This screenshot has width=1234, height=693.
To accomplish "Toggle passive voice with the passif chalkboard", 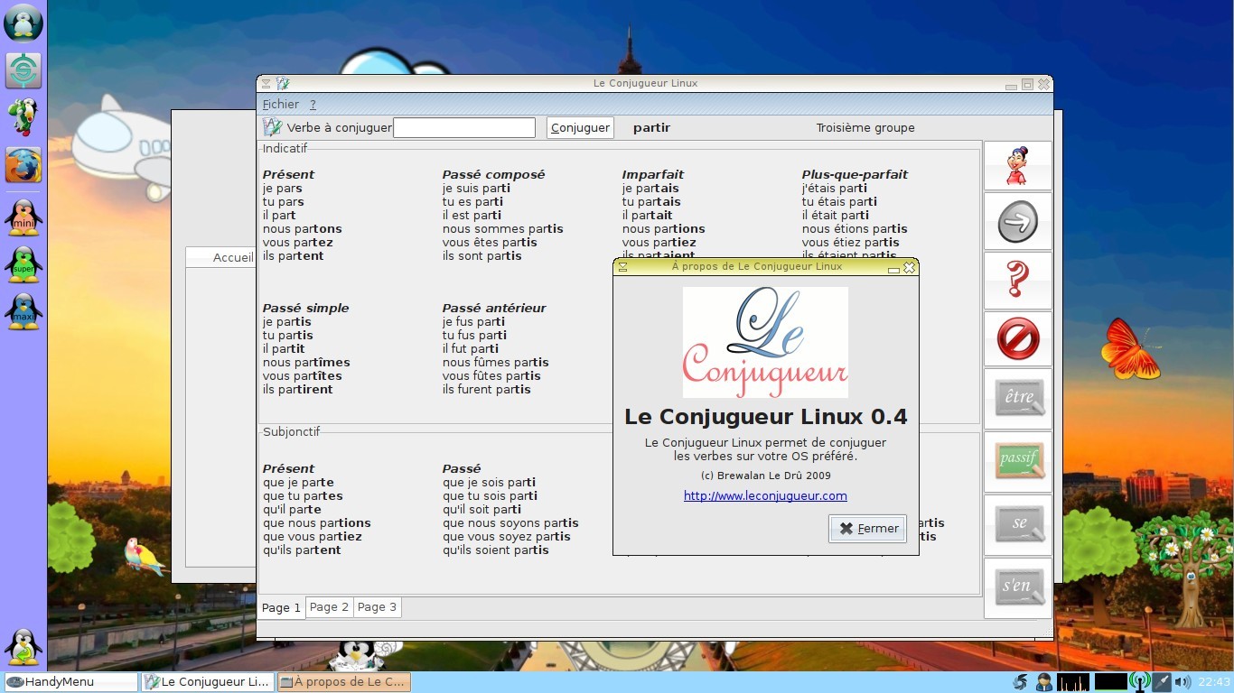I will (1018, 461).
